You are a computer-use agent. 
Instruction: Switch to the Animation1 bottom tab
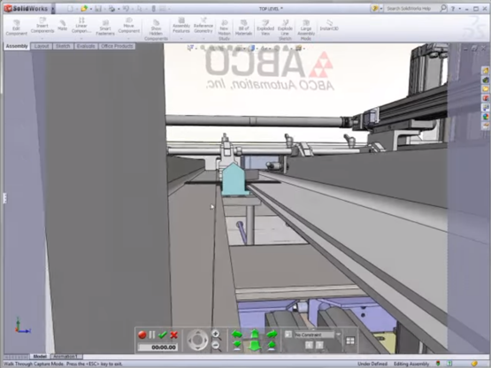(x=65, y=356)
